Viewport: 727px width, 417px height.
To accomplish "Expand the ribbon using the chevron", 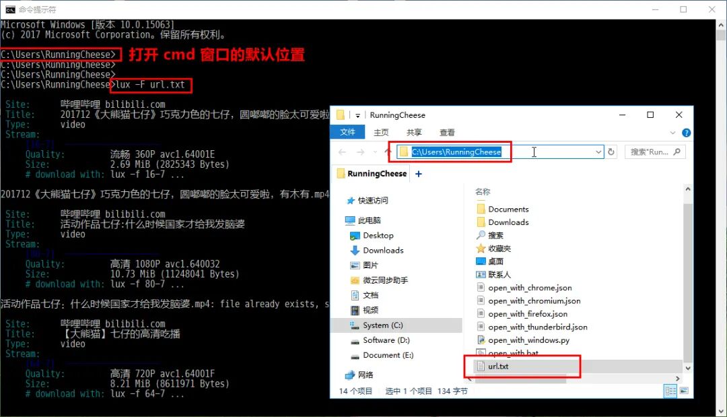I will click(672, 133).
